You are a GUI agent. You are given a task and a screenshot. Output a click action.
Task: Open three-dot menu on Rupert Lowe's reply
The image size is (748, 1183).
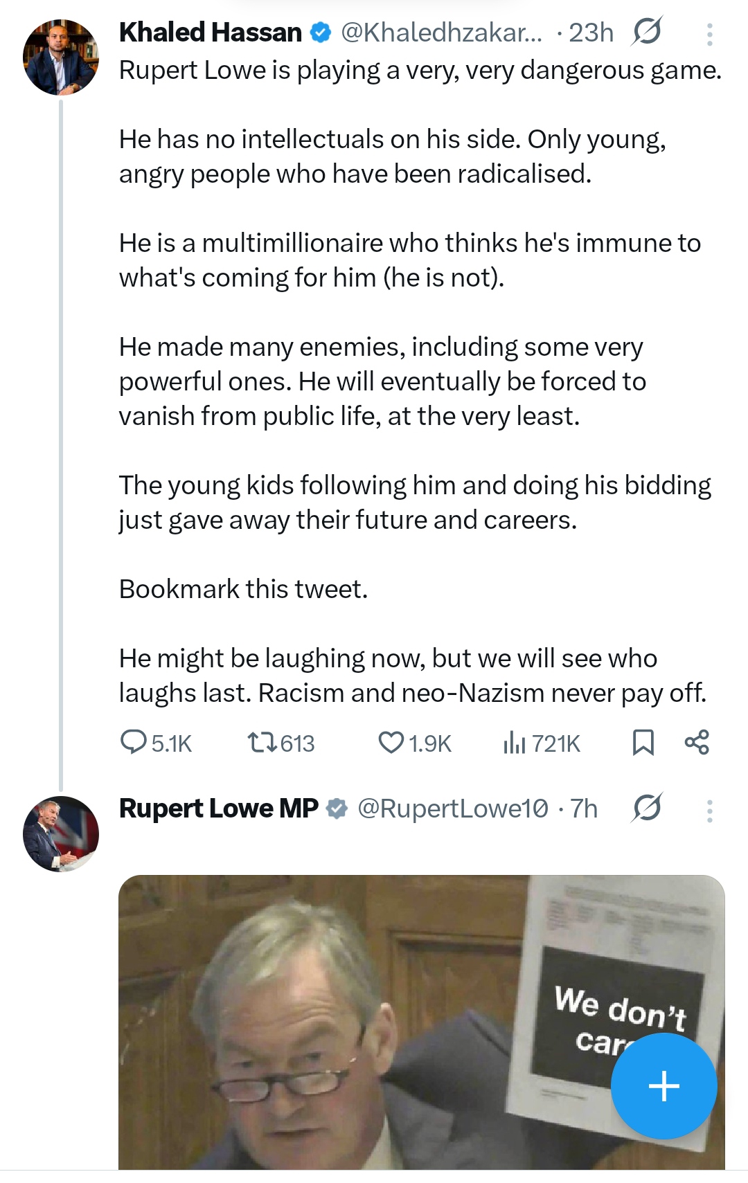click(x=709, y=811)
